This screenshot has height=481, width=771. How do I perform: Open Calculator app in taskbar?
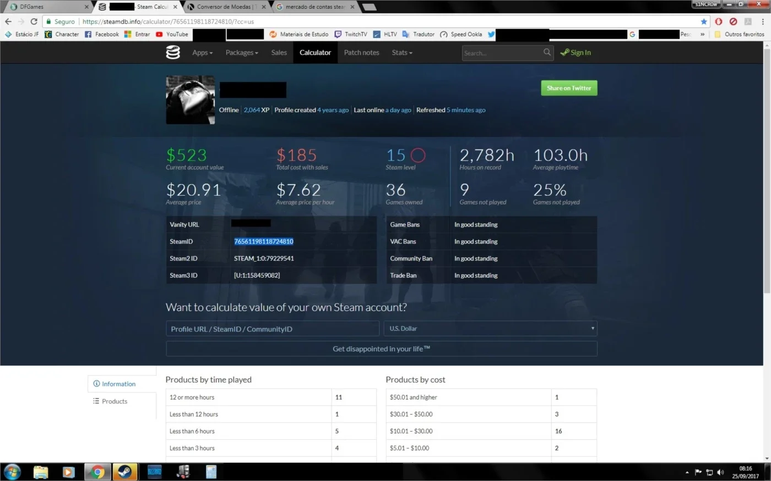[x=211, y=472]
